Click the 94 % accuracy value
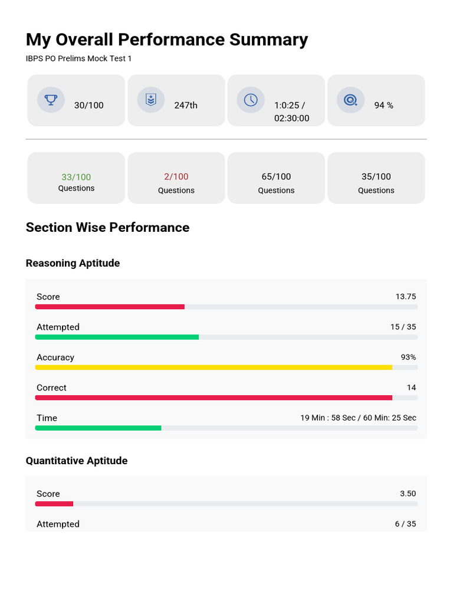 pyautogui.click(x=383, y=105)
